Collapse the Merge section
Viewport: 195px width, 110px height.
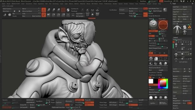(175, 98)
